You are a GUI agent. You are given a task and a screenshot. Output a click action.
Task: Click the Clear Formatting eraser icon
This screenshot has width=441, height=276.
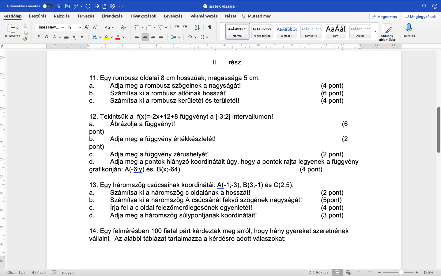click(x=123, y=27)
